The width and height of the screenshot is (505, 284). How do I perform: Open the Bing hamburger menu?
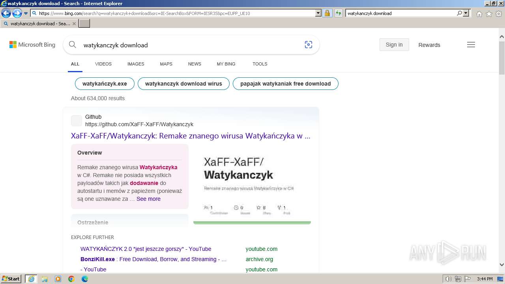click(471, 45)
